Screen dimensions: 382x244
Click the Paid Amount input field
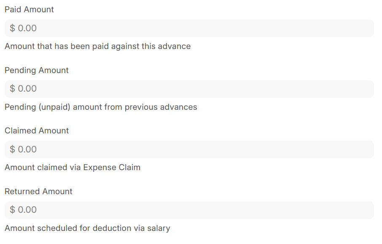click(189, 28)
